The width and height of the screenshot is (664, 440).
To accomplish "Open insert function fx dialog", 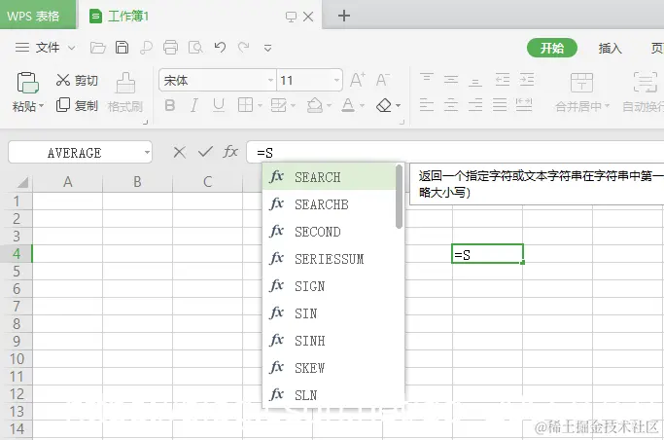I will pyautogui.click(x=230, y=151).
